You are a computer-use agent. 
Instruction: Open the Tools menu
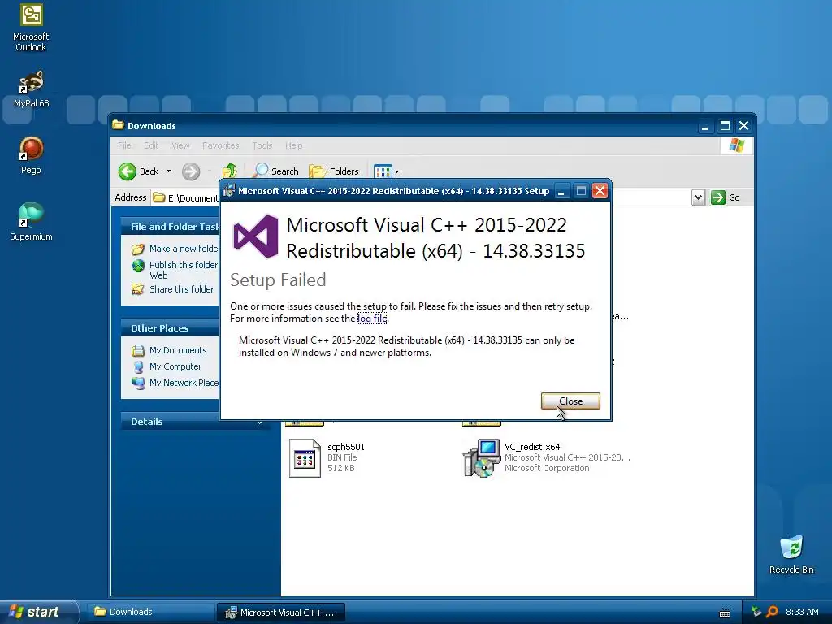(262, 145)
